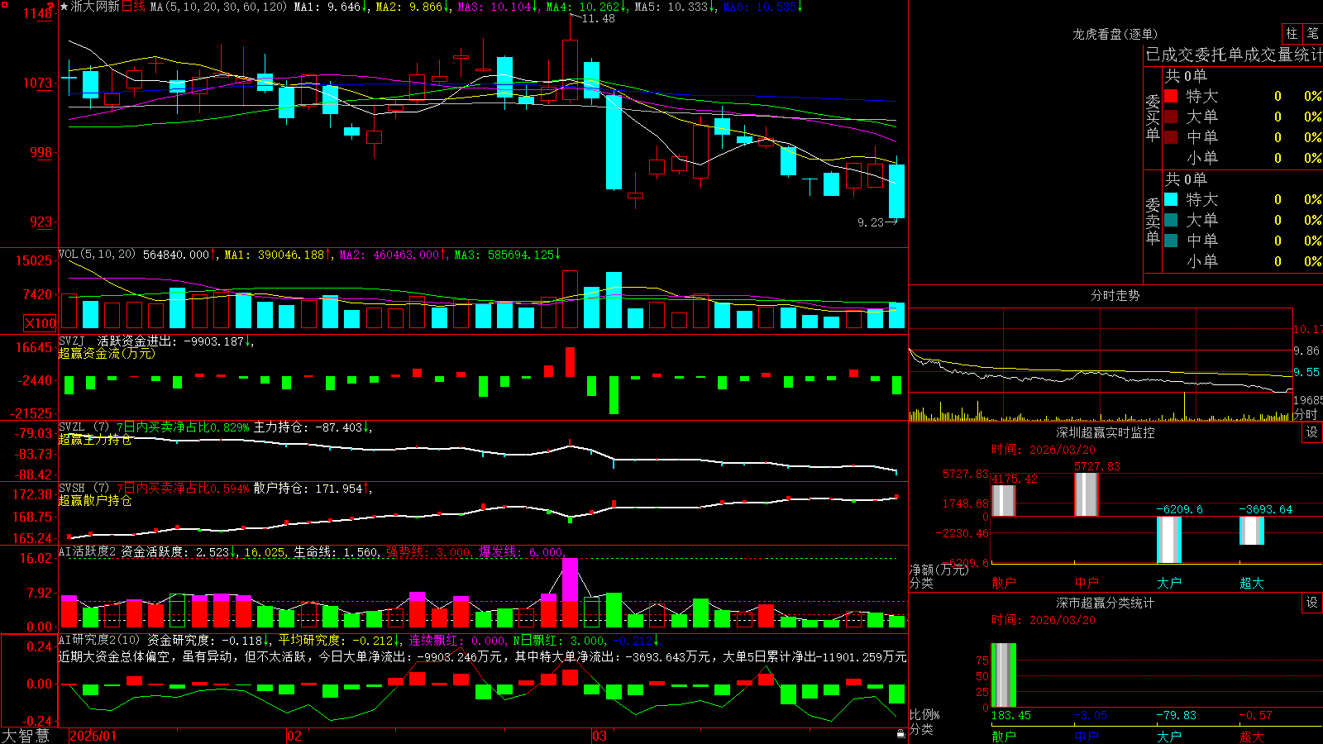Click the dark red 中单 swatch in 委买单
1323x744 pixels.
1171,137
